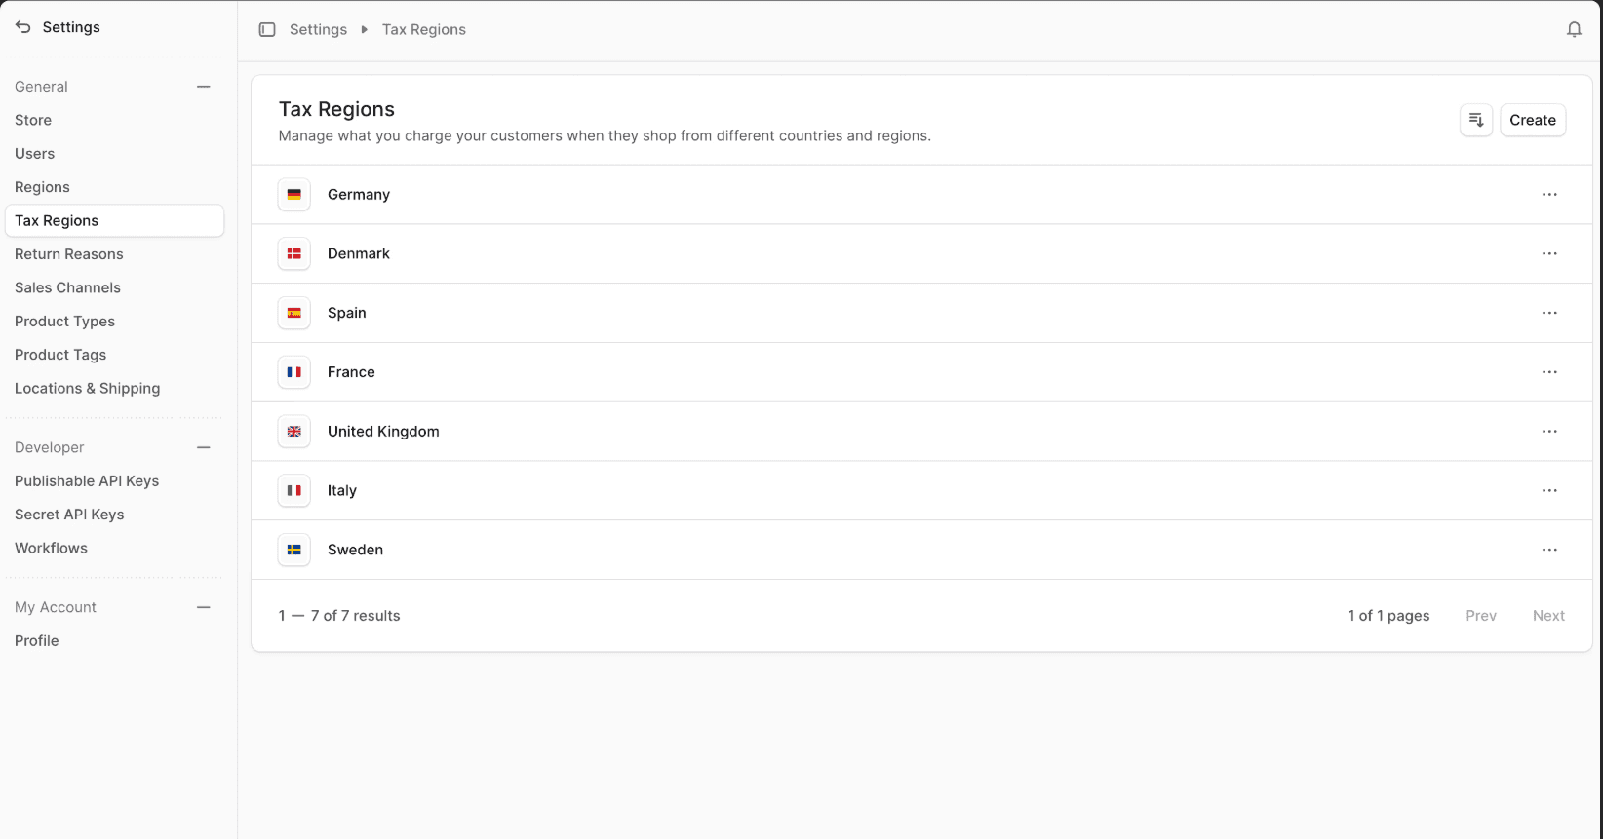The height and width of the screenshot is (839, 1603).
Task: Click the Germany flag icon
Action: click(294, 195)
